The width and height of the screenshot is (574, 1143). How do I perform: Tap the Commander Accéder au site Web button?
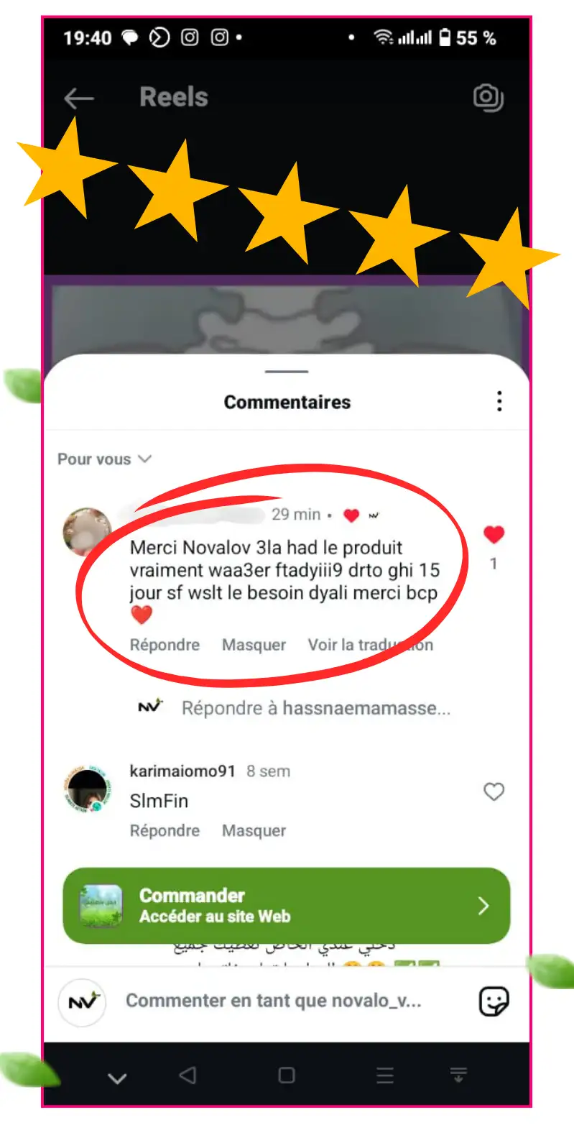click(287, 906)
